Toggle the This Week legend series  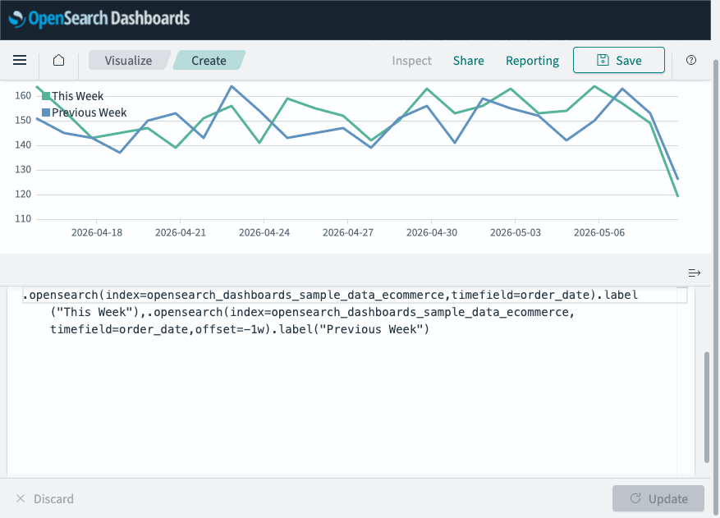(73, 96)
